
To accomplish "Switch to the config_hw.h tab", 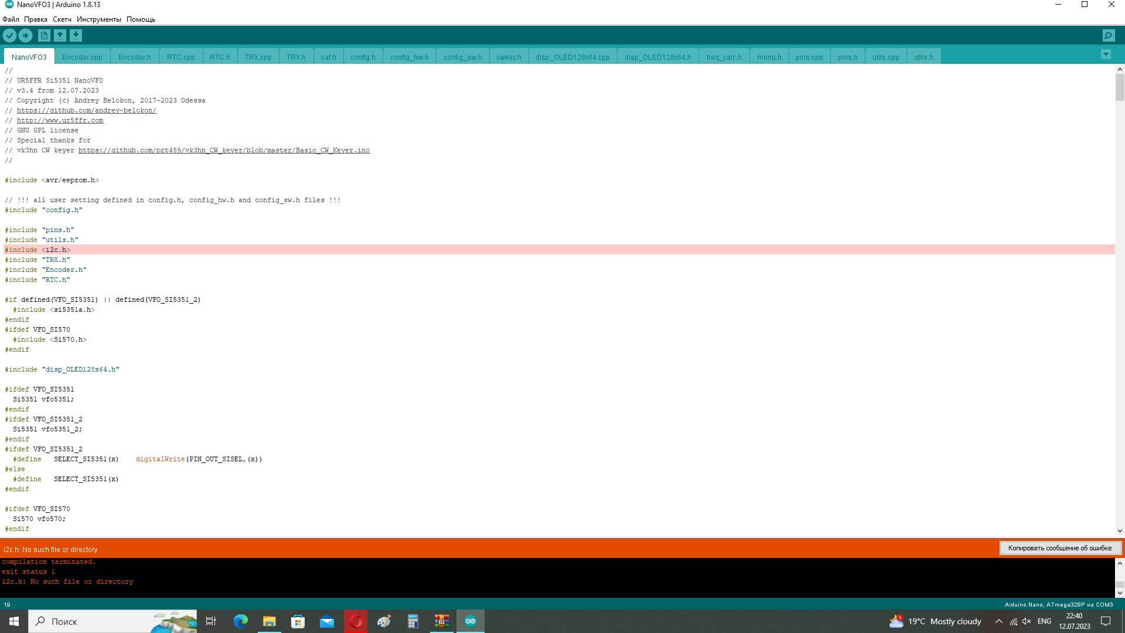I will coord(409,57).
